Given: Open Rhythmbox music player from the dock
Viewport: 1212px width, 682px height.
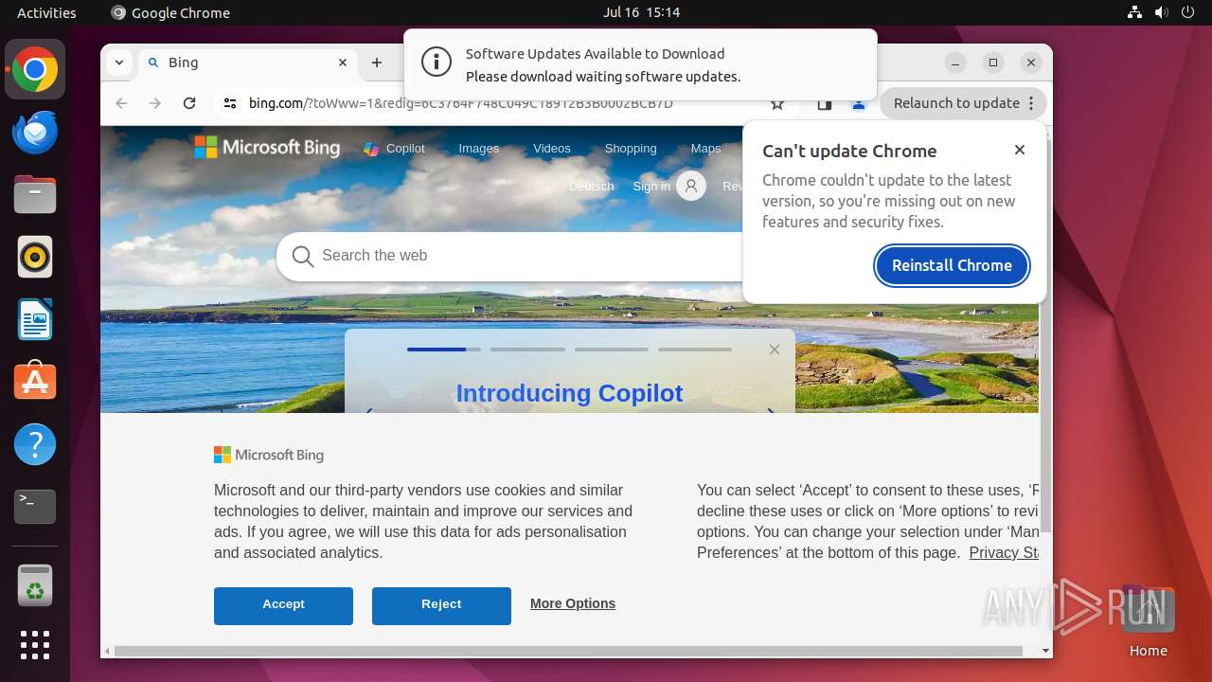Looking at the screenshot, I should 35,257.
